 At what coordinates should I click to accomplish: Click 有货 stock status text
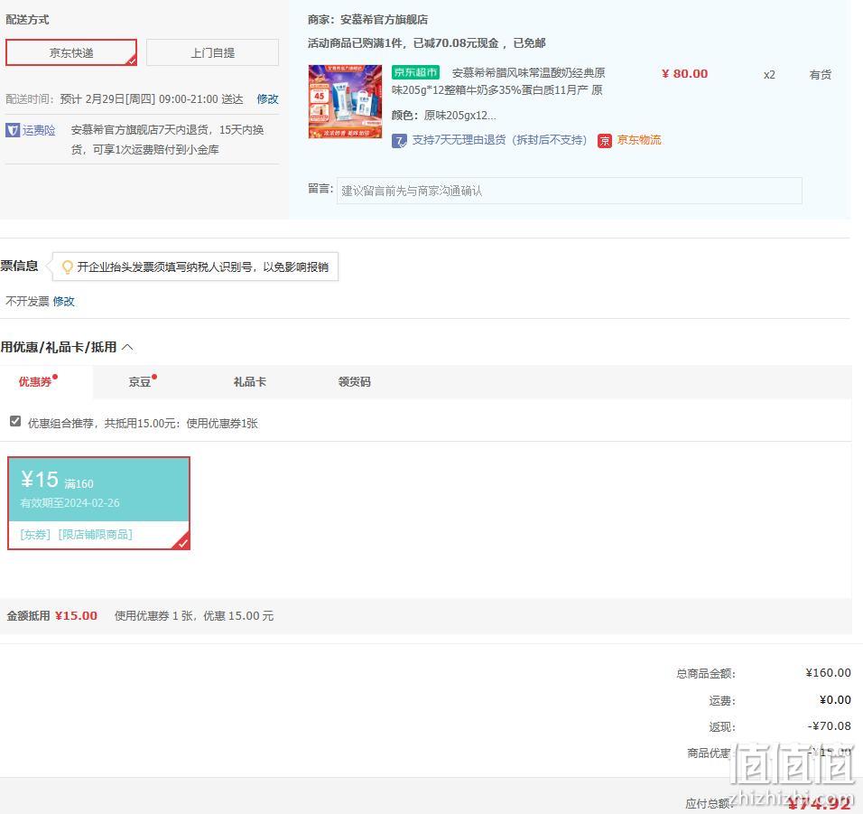820,74
